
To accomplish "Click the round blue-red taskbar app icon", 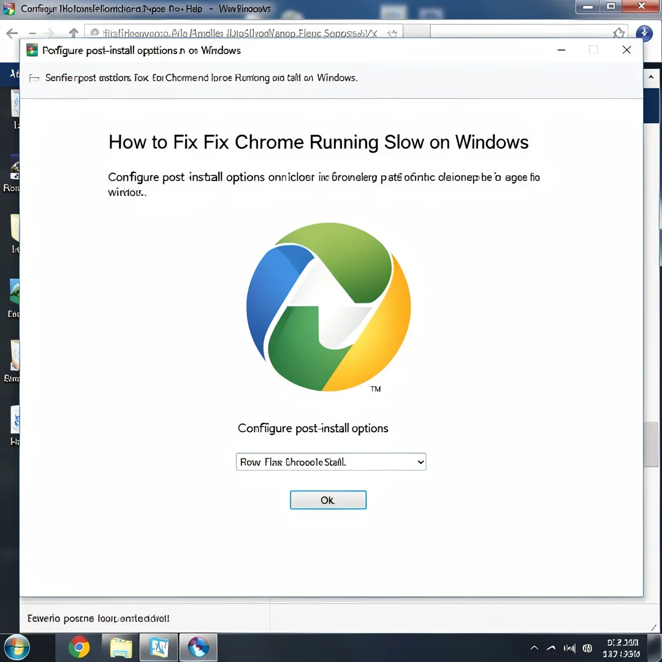I will pyautogui.click(x=199, y=647).
